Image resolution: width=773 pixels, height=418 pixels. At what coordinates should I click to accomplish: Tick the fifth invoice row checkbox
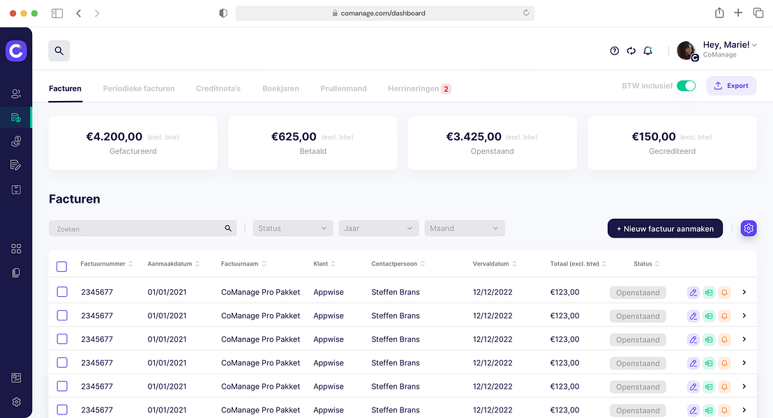click(x=62, y=386)
